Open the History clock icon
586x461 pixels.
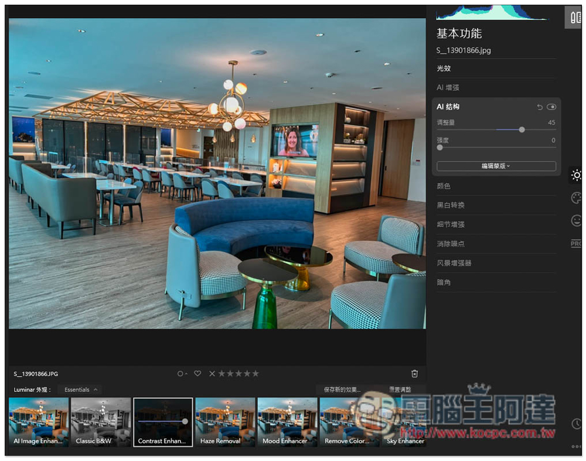pyautogui.click(x=576, y=424)
